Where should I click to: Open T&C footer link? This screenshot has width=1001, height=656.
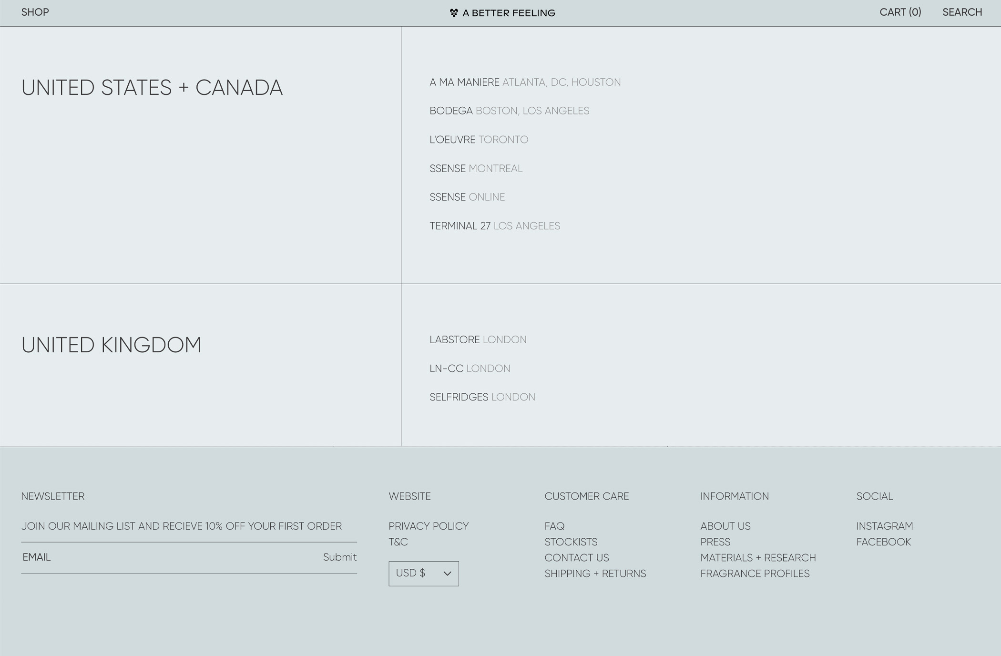(x=398, y=542)
